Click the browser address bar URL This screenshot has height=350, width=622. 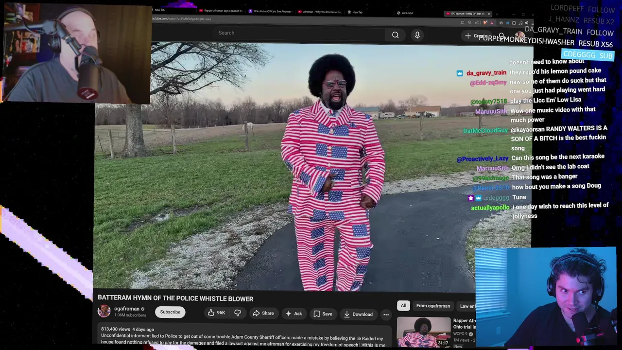(x=182, y=18)
